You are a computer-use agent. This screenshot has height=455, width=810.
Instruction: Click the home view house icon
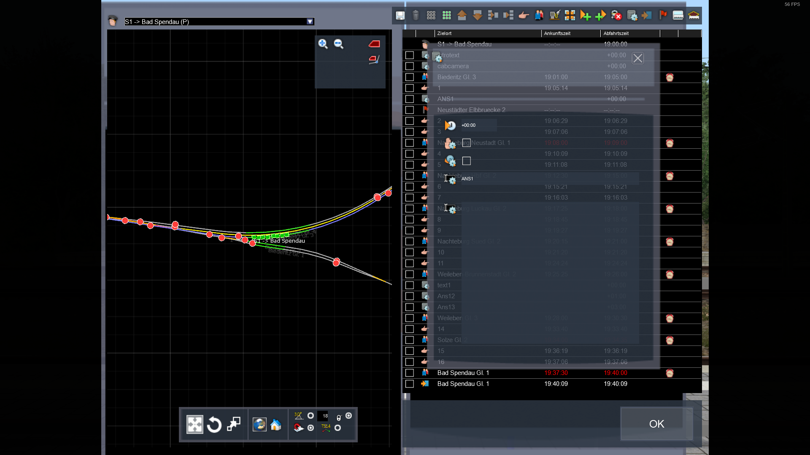click(276, 425)
